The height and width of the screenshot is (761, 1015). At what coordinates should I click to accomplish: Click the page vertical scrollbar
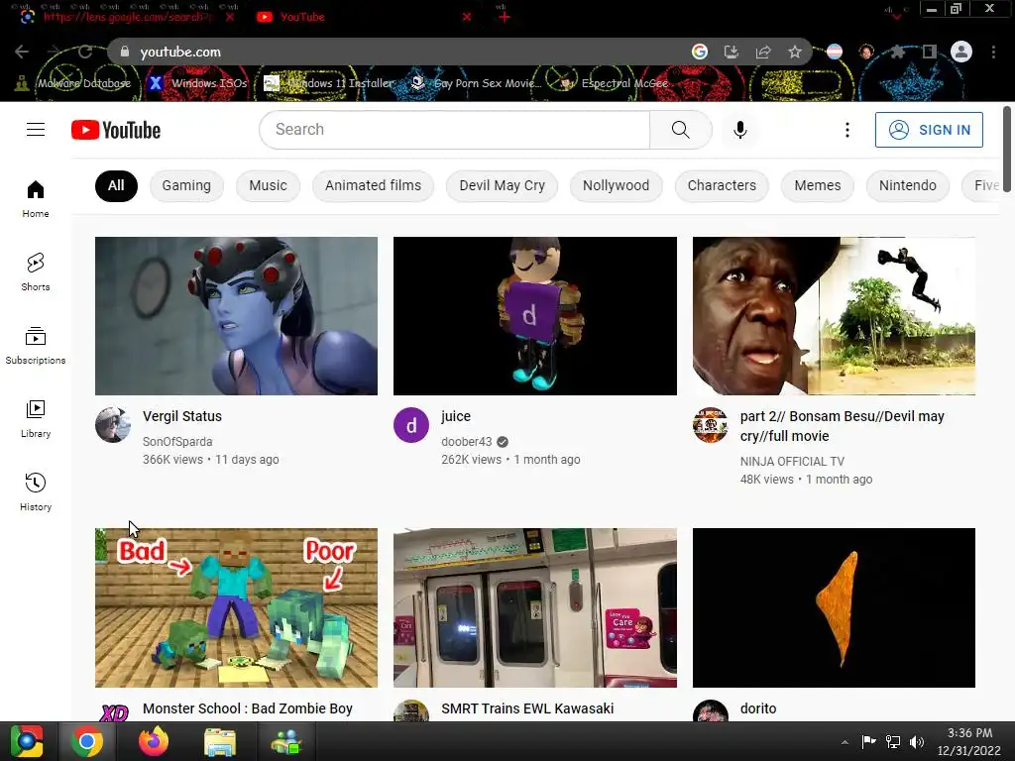1007,149
